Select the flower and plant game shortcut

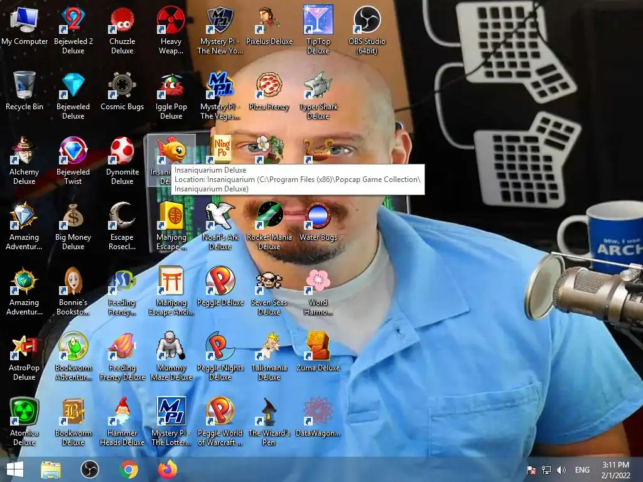[x=269, y=149]
